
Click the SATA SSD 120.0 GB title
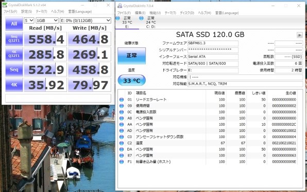click(210, 35)
